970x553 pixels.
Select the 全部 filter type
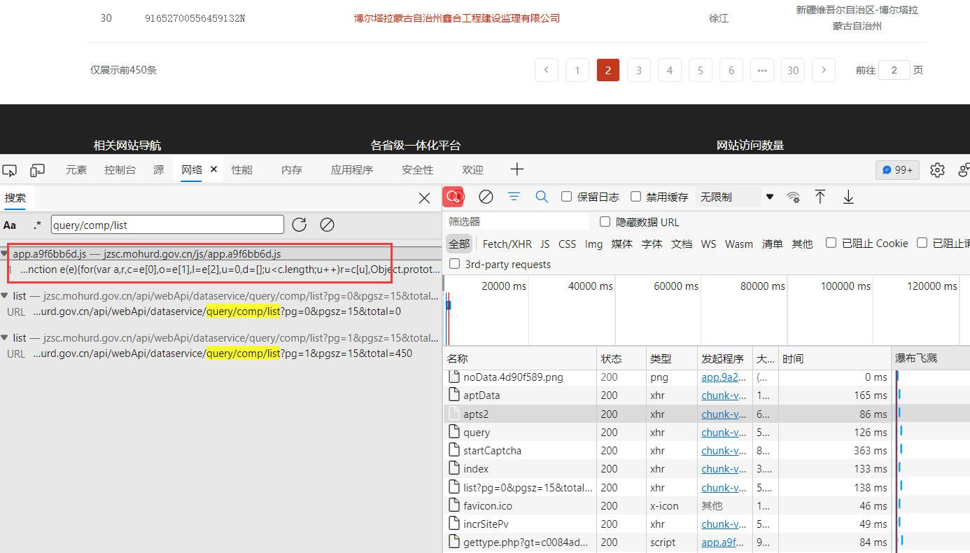(459, 244)
